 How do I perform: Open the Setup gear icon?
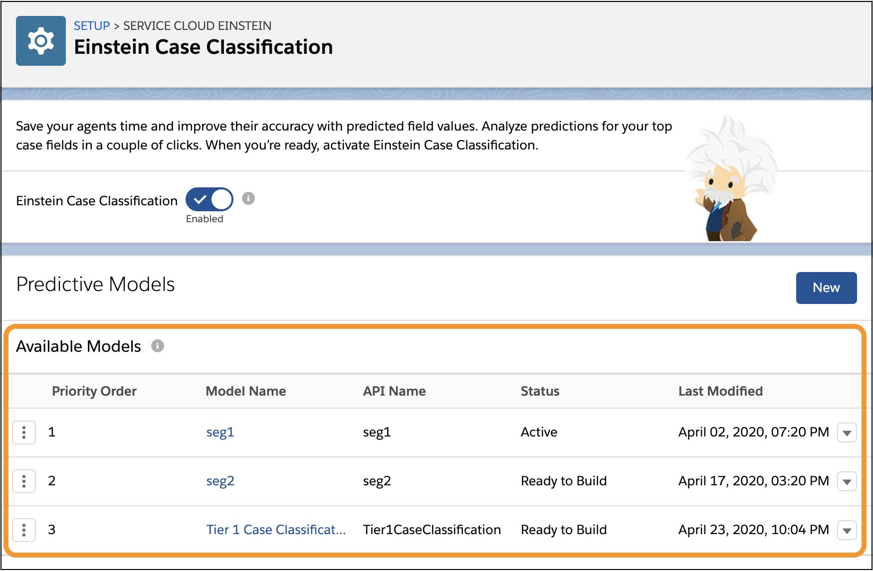coord(40,41)
